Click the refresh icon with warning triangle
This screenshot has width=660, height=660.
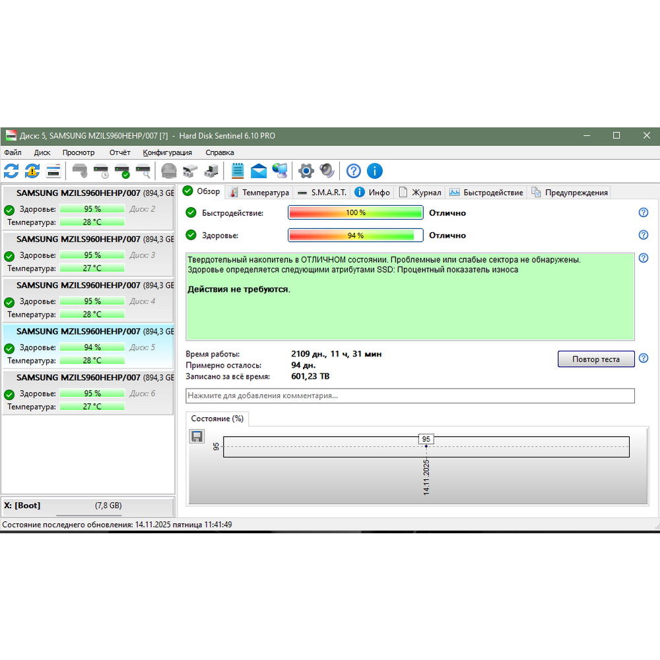[x=32, y=171]
